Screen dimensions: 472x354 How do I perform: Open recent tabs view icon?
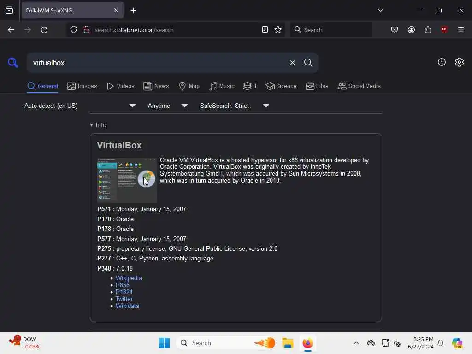coord(9,10)
